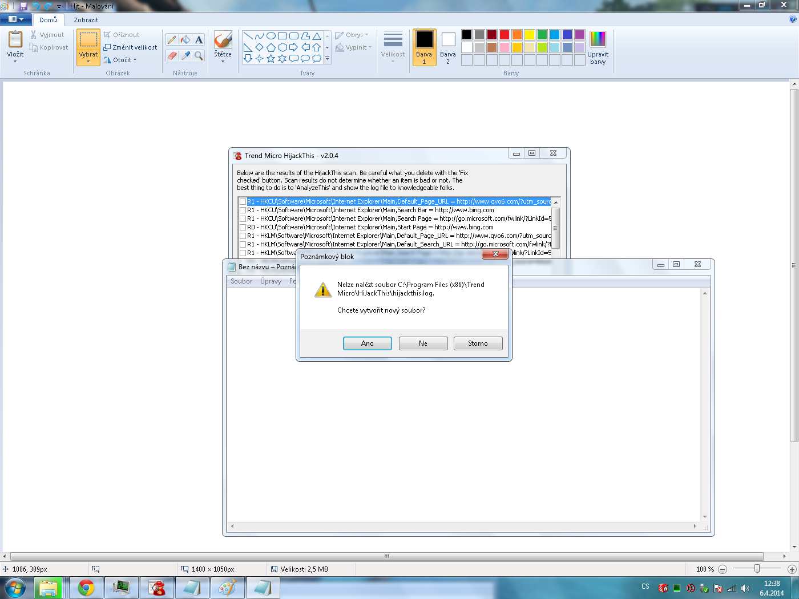The width and height of the screenshot is (799, 599).
Task: Check the HKCU Search Page row checkbox
Action: tap(243, 218)
